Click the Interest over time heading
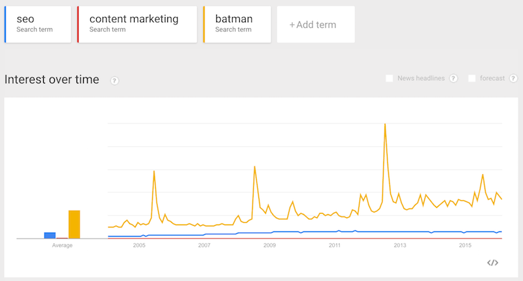The image size is (523, 281). click(x=52, y=80)
